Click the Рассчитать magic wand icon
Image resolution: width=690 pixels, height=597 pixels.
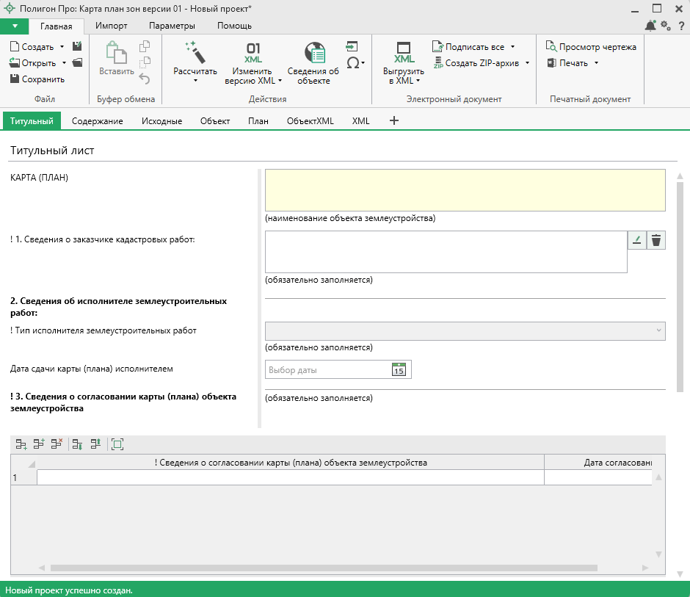(x=195, y=53)
